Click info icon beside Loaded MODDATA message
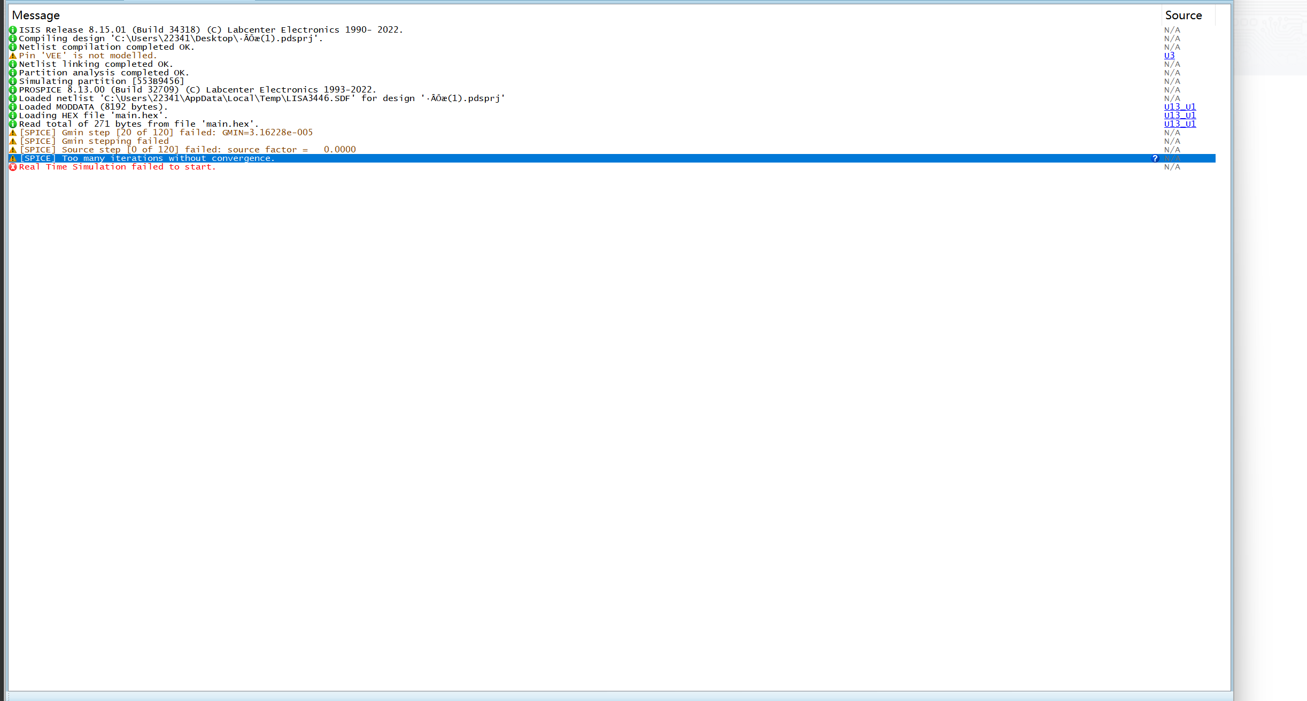 13,107
